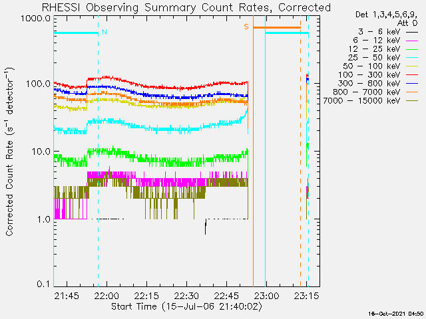This screenshot has width=426, height=319.
Task: Click the dashed cyan vertical line near 23:15
Action: (308, 163)
